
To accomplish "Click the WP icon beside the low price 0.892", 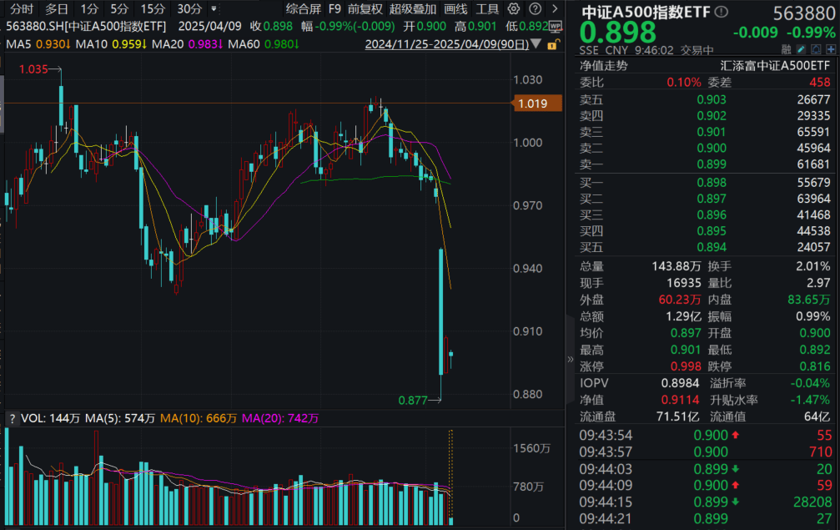I will (x=556, y=27).
